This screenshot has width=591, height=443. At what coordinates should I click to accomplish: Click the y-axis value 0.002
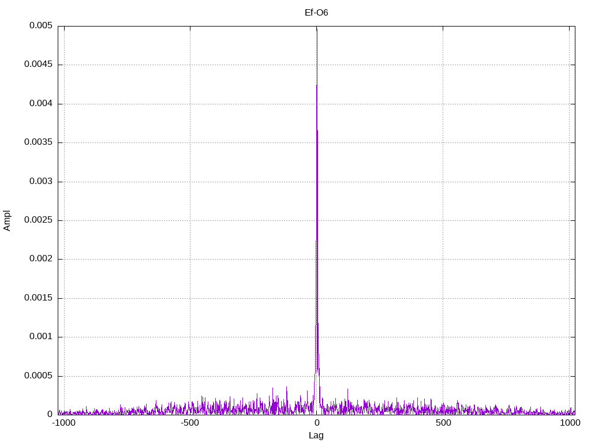41,259
